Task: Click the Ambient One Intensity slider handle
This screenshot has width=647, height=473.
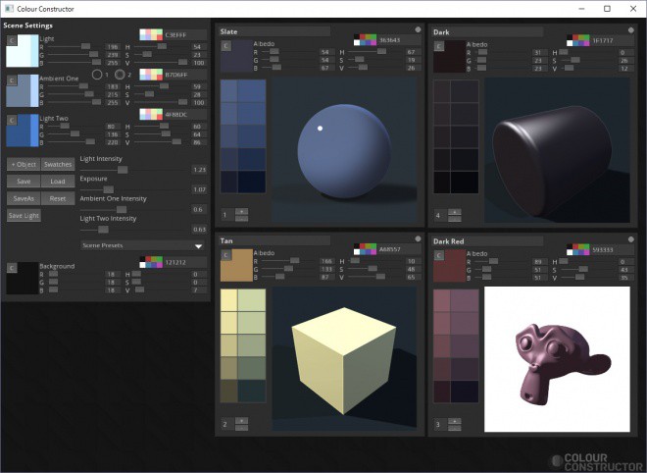Action: (x=122, y=209)
